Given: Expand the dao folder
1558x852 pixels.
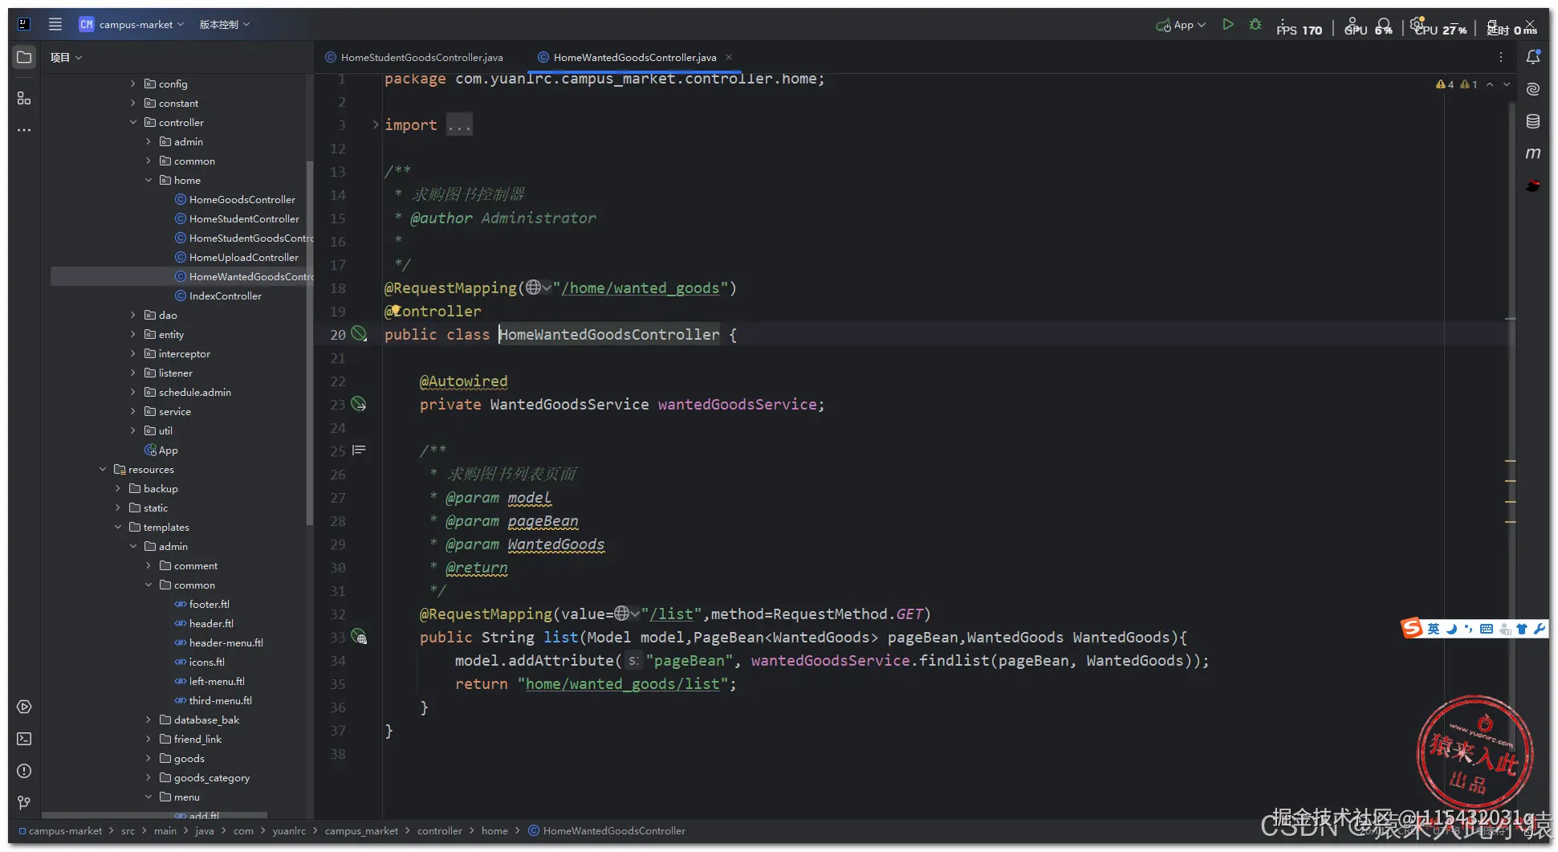Looking at the screenshot, I should click(x=133, y=315).
